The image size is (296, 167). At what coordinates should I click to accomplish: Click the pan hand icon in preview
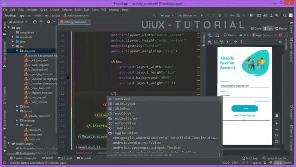pos(277,116)
